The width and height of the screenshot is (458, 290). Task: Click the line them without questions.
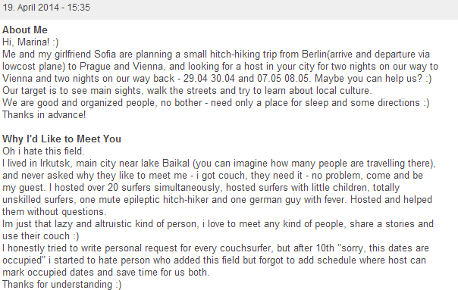(55, 211)
